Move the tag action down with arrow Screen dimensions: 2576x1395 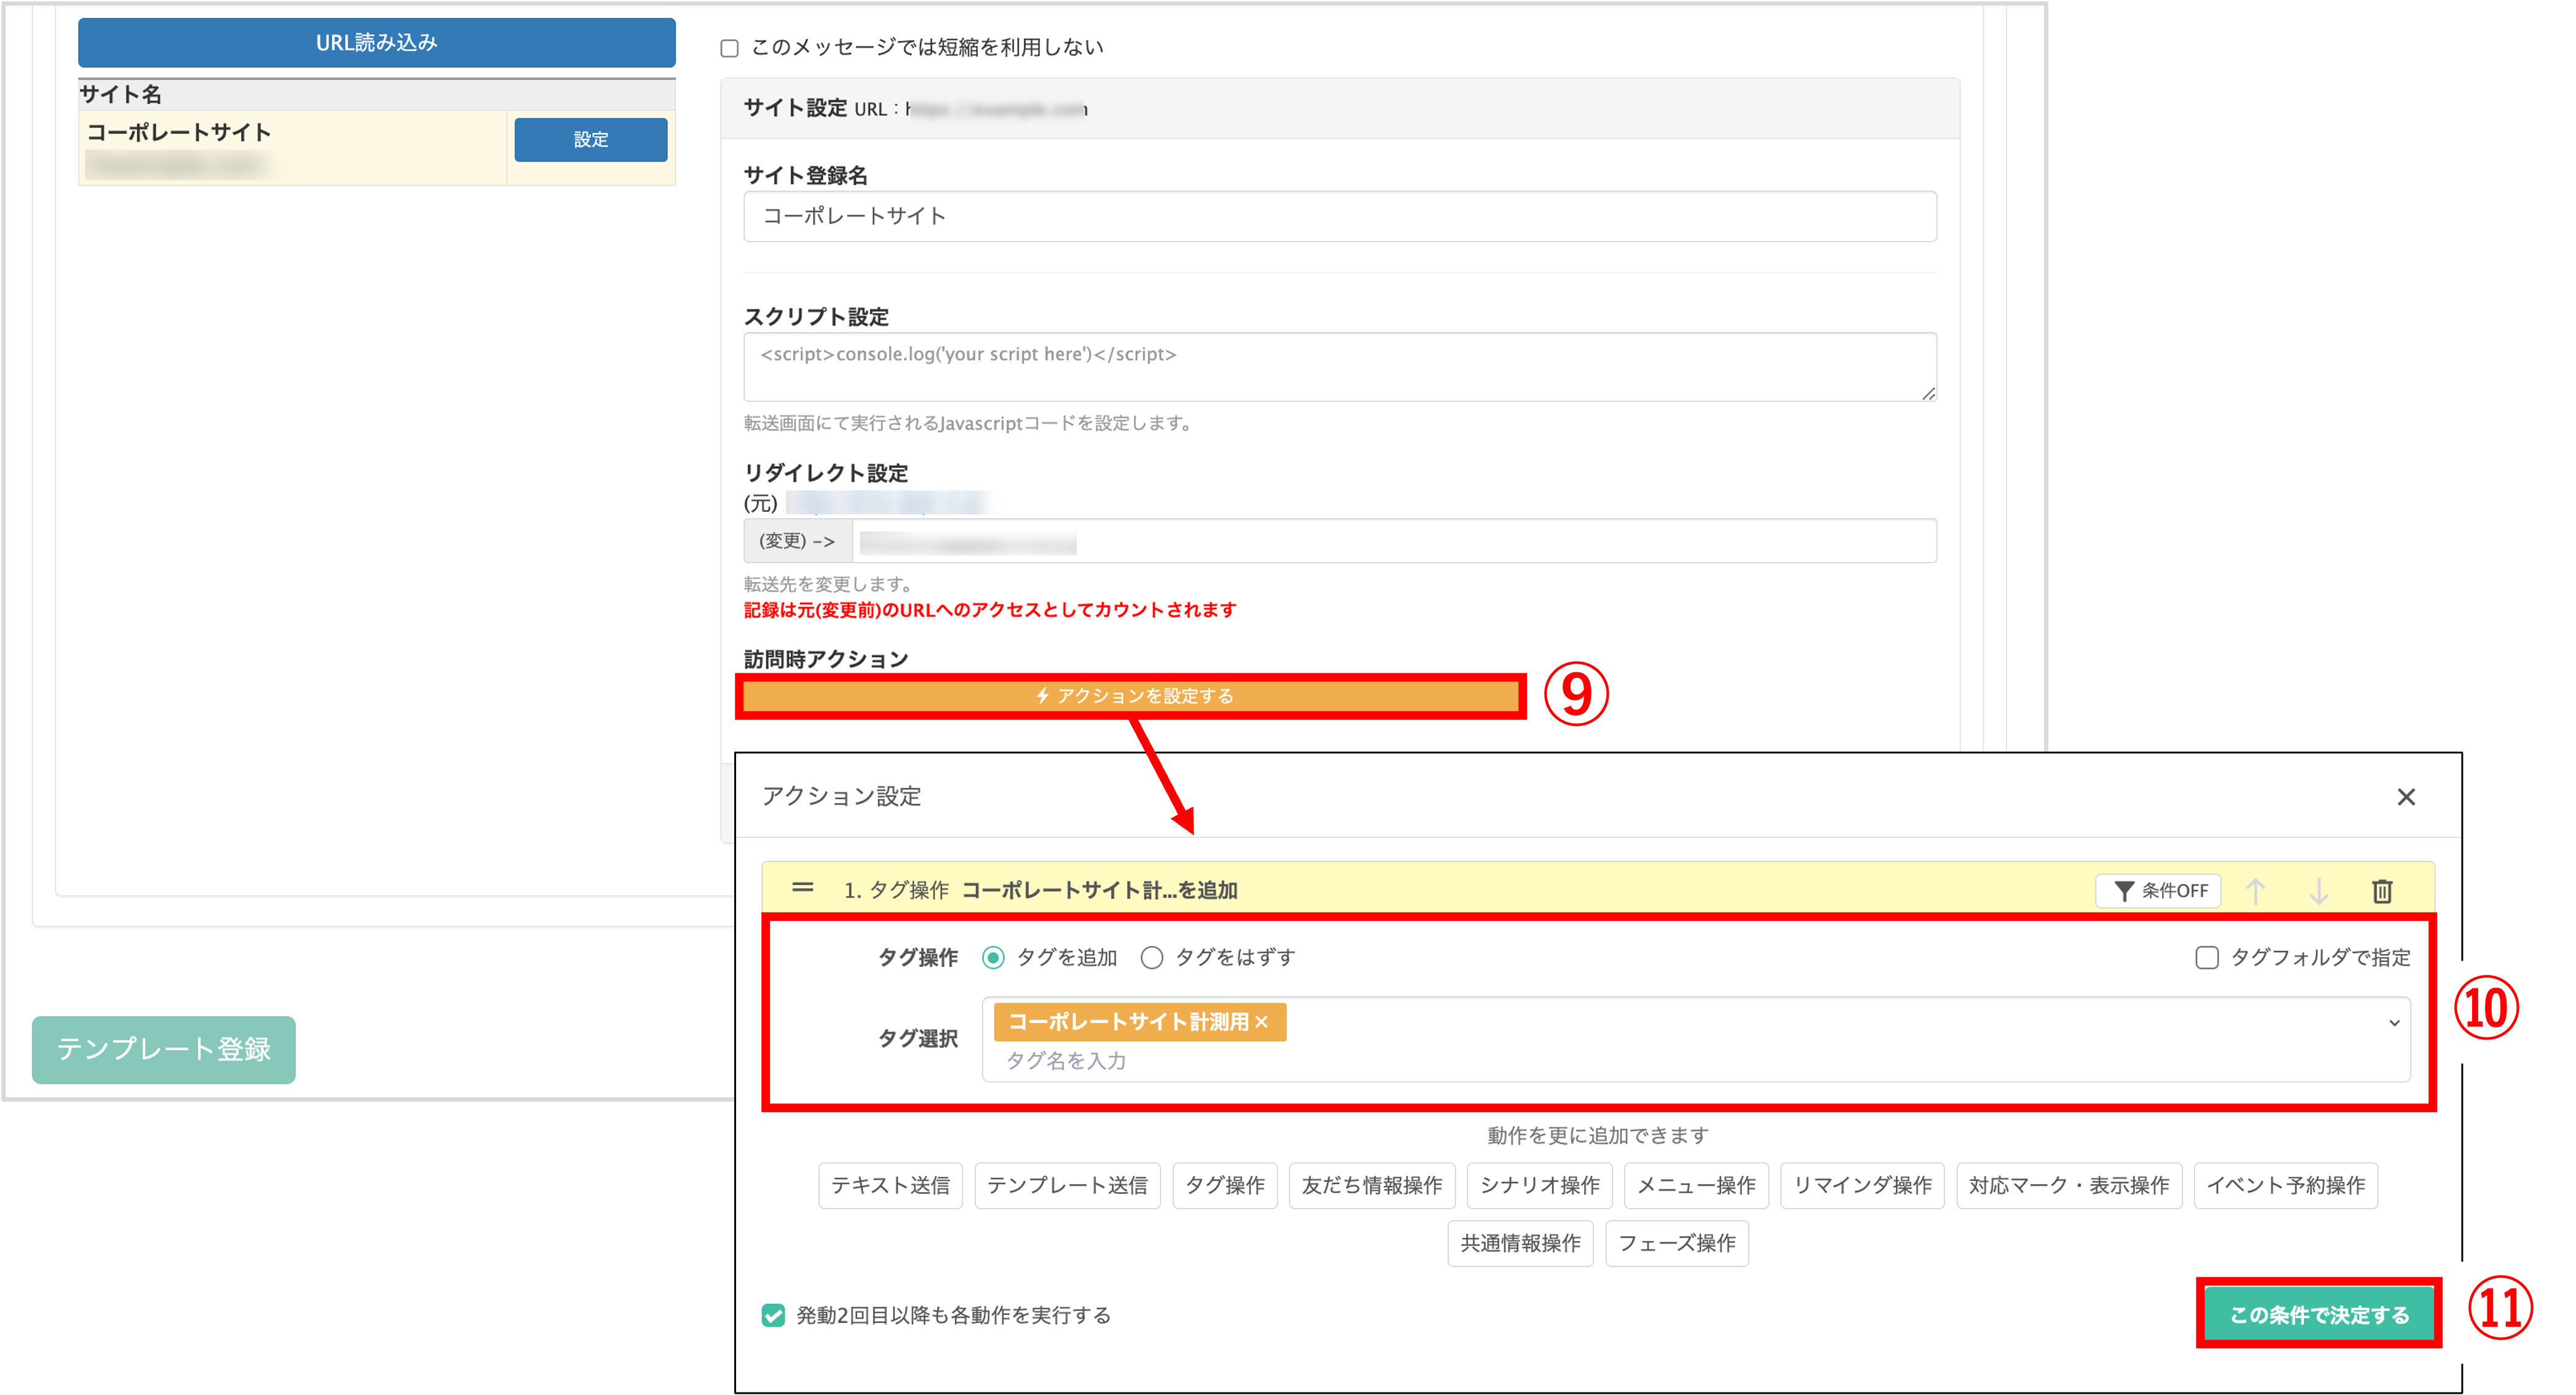[2318, 890]
